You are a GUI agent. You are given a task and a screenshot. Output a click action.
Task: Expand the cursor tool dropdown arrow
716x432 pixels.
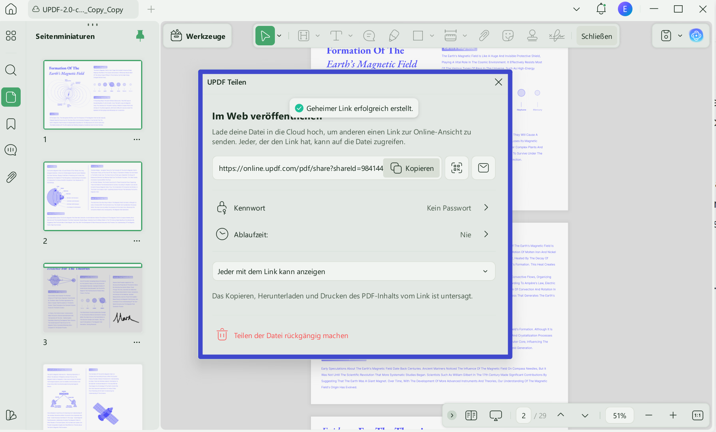(x=279, y=36)
